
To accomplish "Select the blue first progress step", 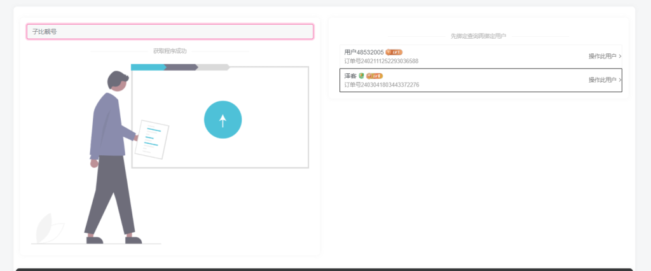I will tap(148, 67).
